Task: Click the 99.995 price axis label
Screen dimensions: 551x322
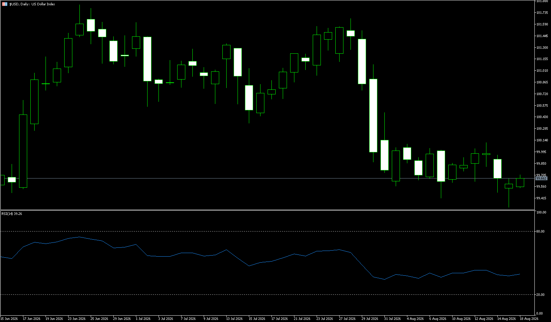Action: coord(541,152)
